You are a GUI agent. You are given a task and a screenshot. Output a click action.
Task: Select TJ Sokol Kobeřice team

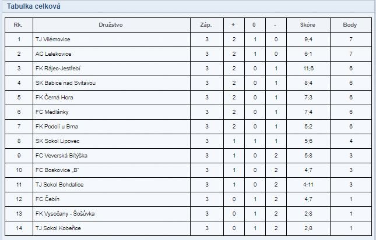(58, 228)
